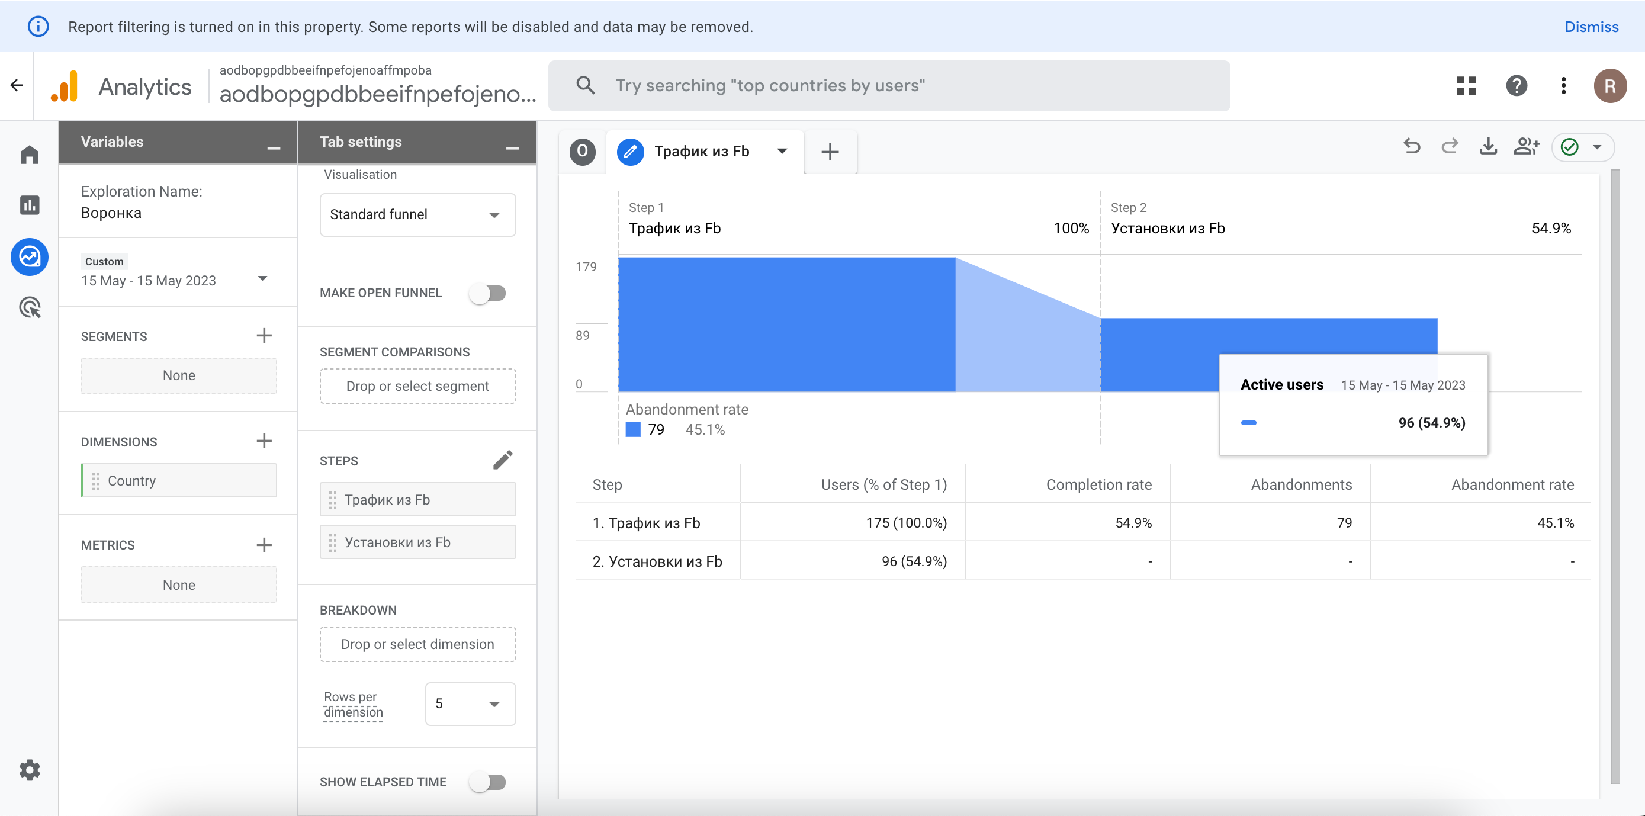Dismiss the report filtering banner
1645x816 pixels.
[1591, 27]
